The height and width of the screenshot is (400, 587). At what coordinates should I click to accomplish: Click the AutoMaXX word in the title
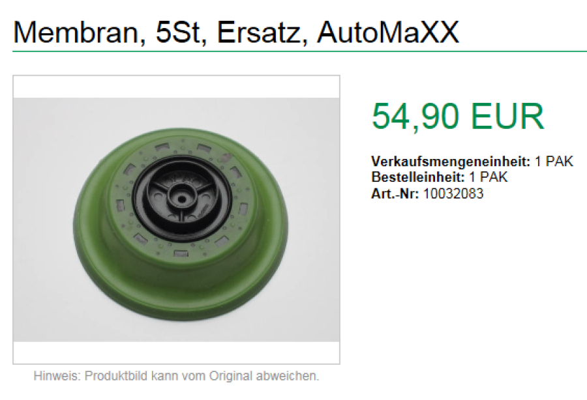pos(388,32)
